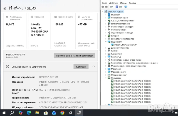Click the Settings window vertical scrollbar
This screenshot has height=116, width=178.
pyautogui.click(x=100, y=36)
